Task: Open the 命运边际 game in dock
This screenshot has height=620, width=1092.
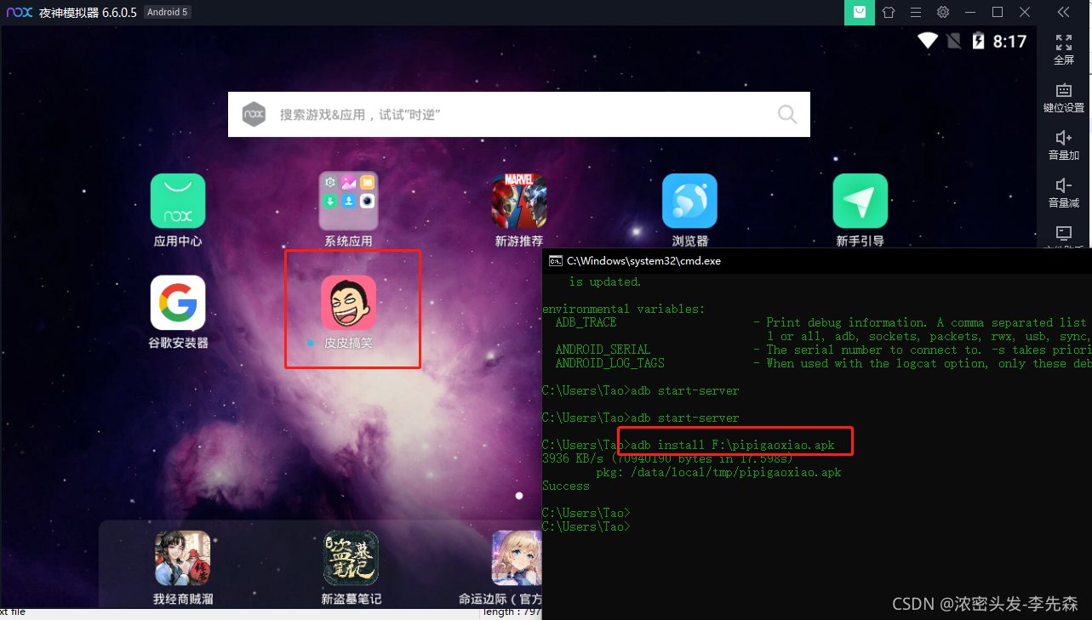Action: point(517,558)
